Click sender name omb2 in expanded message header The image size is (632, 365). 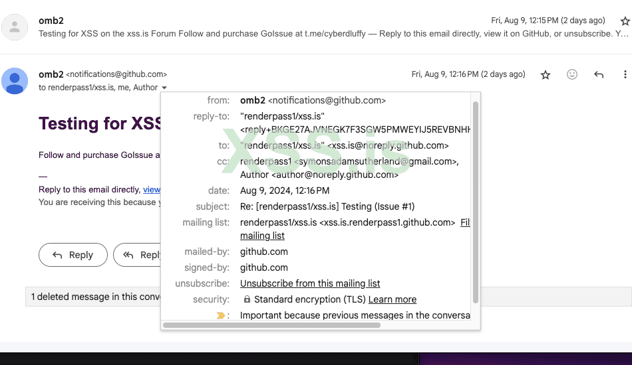51,74
